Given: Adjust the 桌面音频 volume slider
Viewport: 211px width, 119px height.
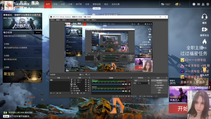Looking at the screenshot, I should click(108, 91).
